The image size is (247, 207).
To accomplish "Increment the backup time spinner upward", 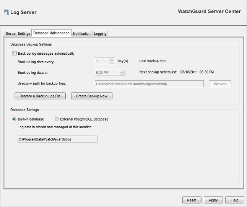I will [122, 70].
